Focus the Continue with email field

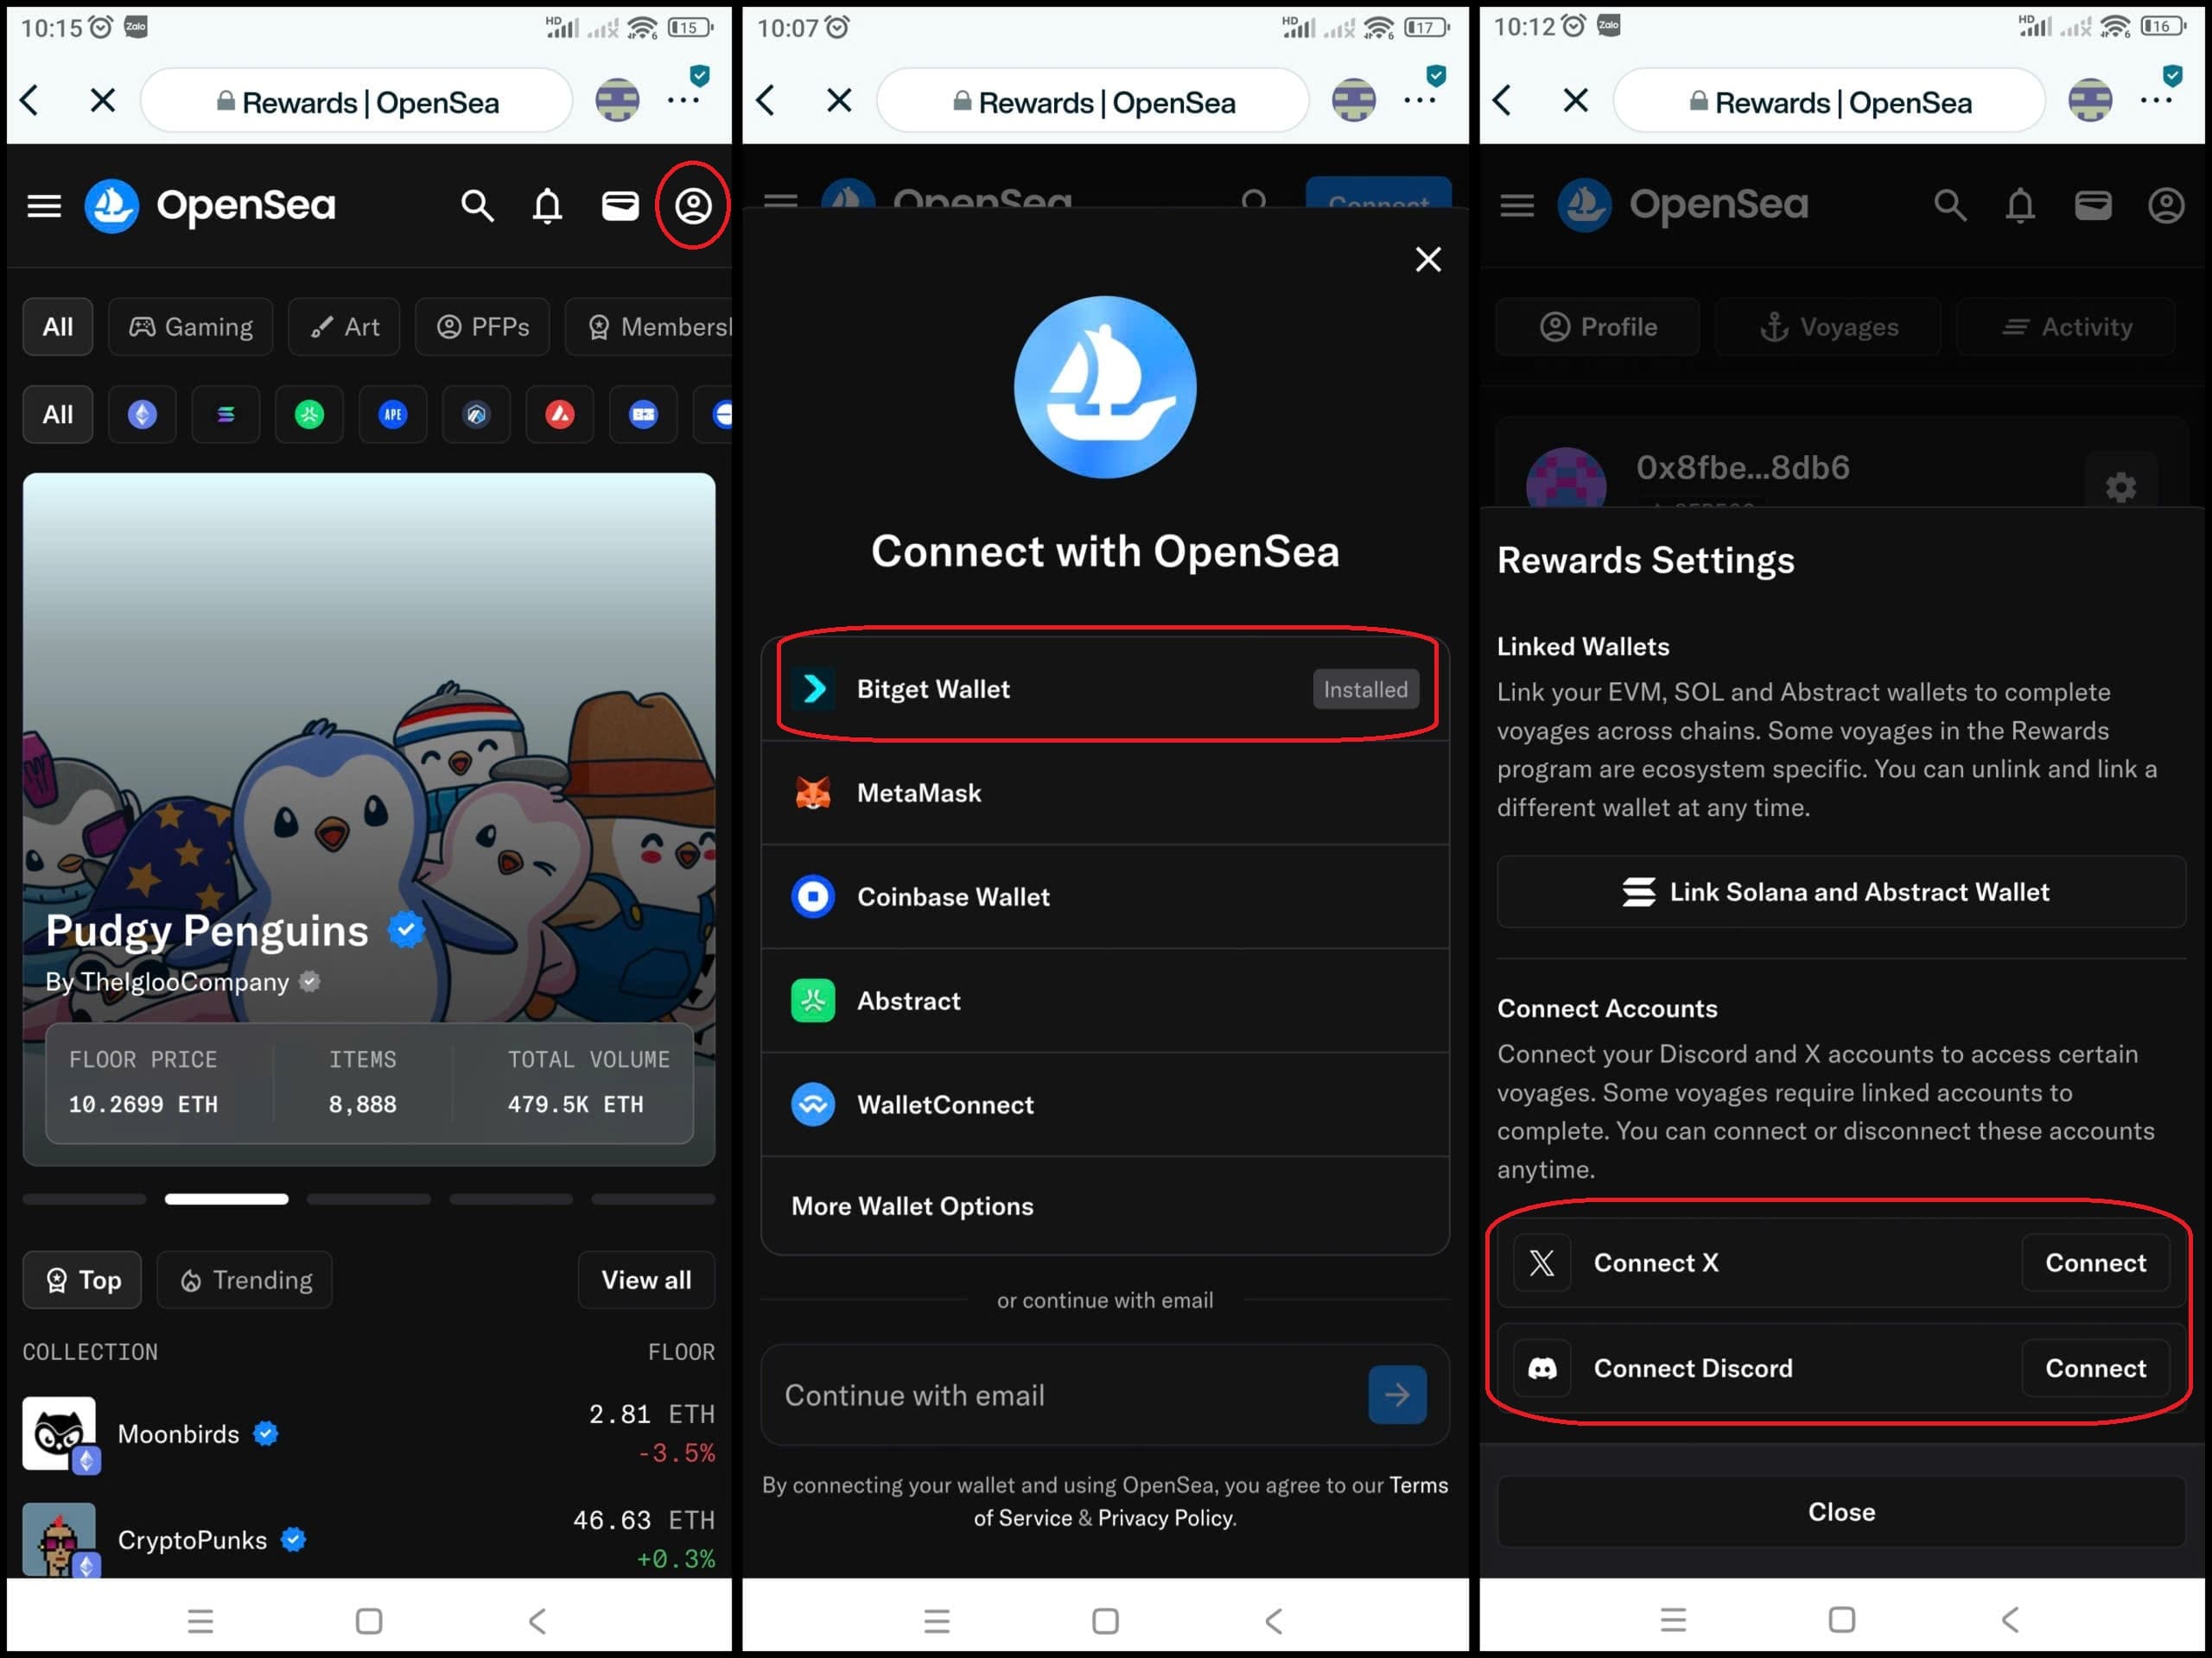[1060, 1395]
